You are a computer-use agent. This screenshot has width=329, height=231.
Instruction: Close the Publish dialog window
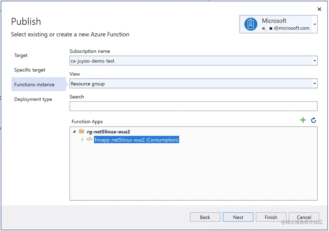point(319,9)
